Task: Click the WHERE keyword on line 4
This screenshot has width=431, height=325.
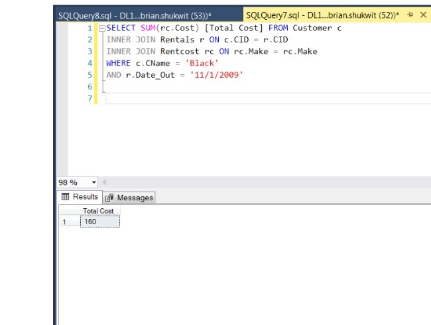Action: pyautogui.click(x=118, y=63)
